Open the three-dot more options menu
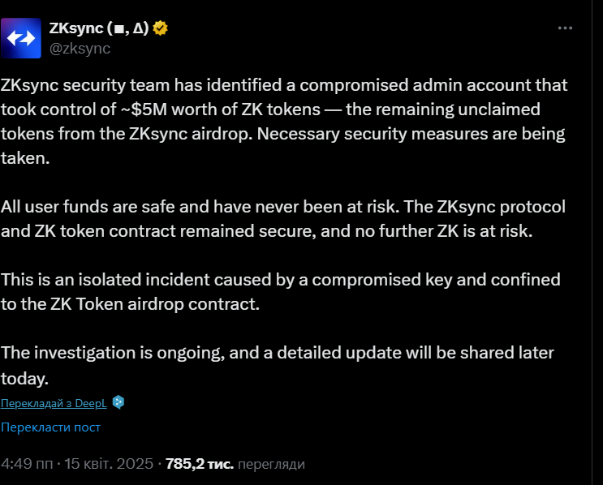This screenshot has height=485, width=603. coord(565,28)
